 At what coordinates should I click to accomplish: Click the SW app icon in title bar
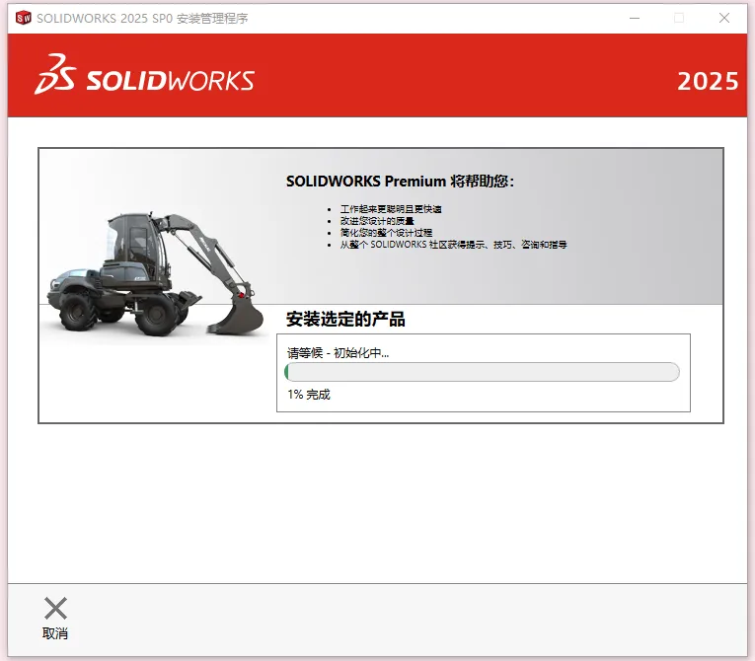pyautogui.click(x=23, y=19)
